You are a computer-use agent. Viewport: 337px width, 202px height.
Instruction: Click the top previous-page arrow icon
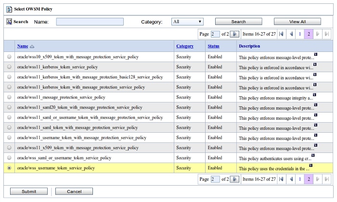[x=291, y=34]
